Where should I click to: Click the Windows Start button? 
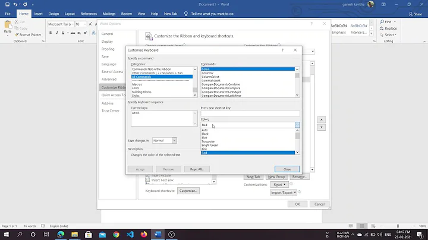tap(6, 234)
